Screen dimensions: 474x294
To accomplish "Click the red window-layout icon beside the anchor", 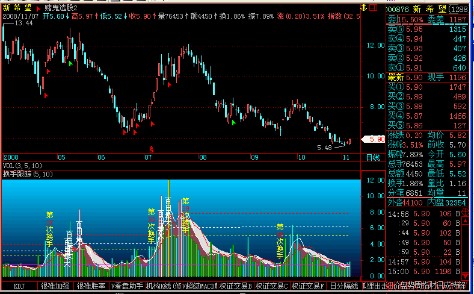I will 374,8.
